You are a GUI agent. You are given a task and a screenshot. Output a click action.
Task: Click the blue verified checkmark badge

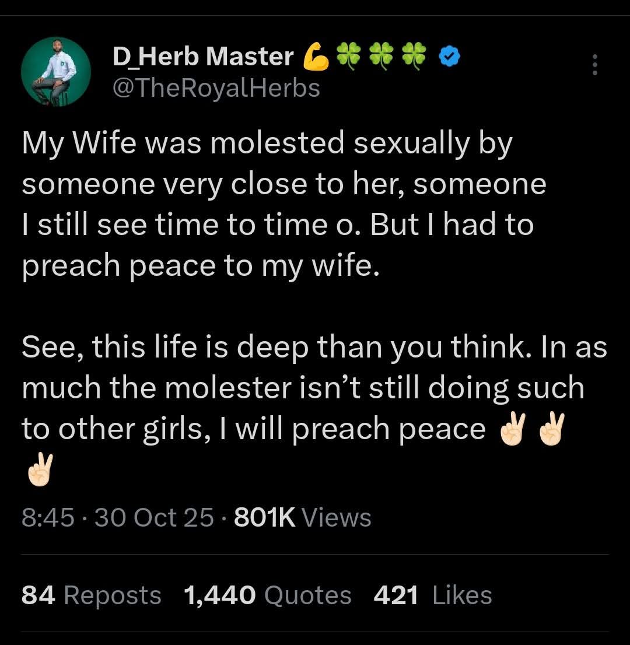pyautogui.click(x=449, y=56)
